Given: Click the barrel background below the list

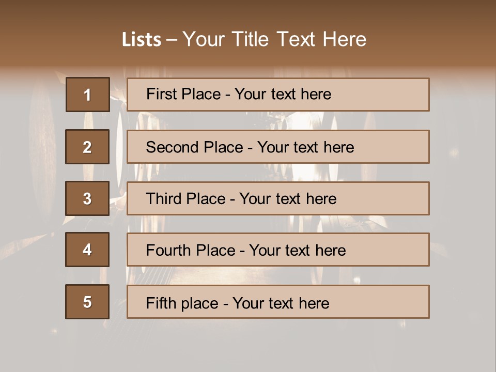Looking at the screenshot, I should 248,346.
